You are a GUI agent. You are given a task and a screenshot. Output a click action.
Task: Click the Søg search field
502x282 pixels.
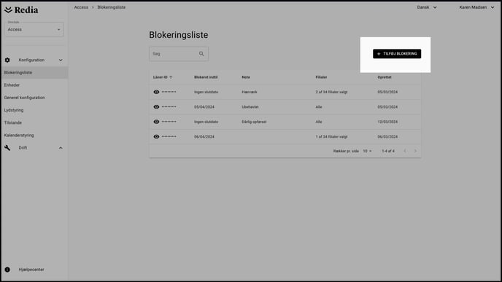[x=179, y=54]
